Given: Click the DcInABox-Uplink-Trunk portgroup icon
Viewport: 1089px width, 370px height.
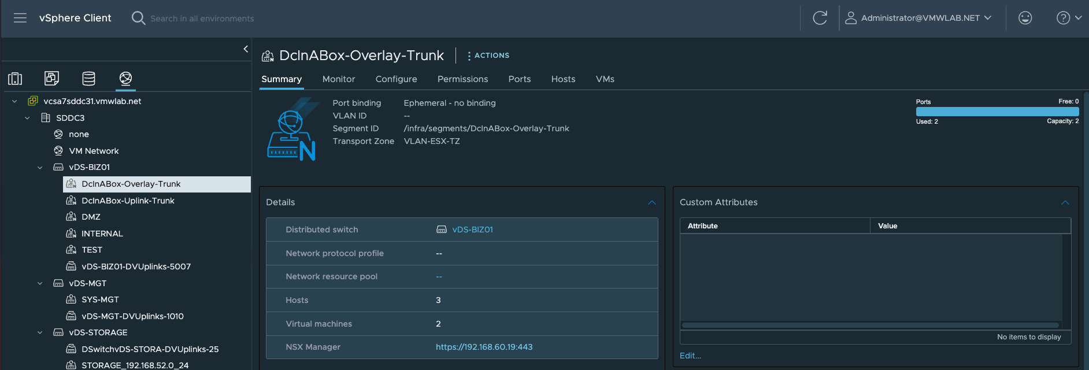Looking at the screenshot, I should [71, 201].
